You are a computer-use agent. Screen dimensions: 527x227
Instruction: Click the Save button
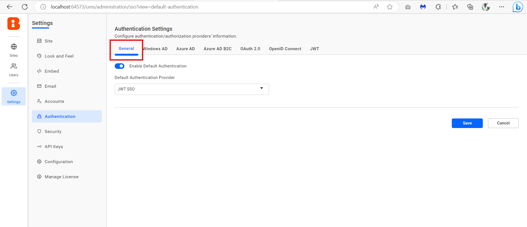click(x=467, y=123)
